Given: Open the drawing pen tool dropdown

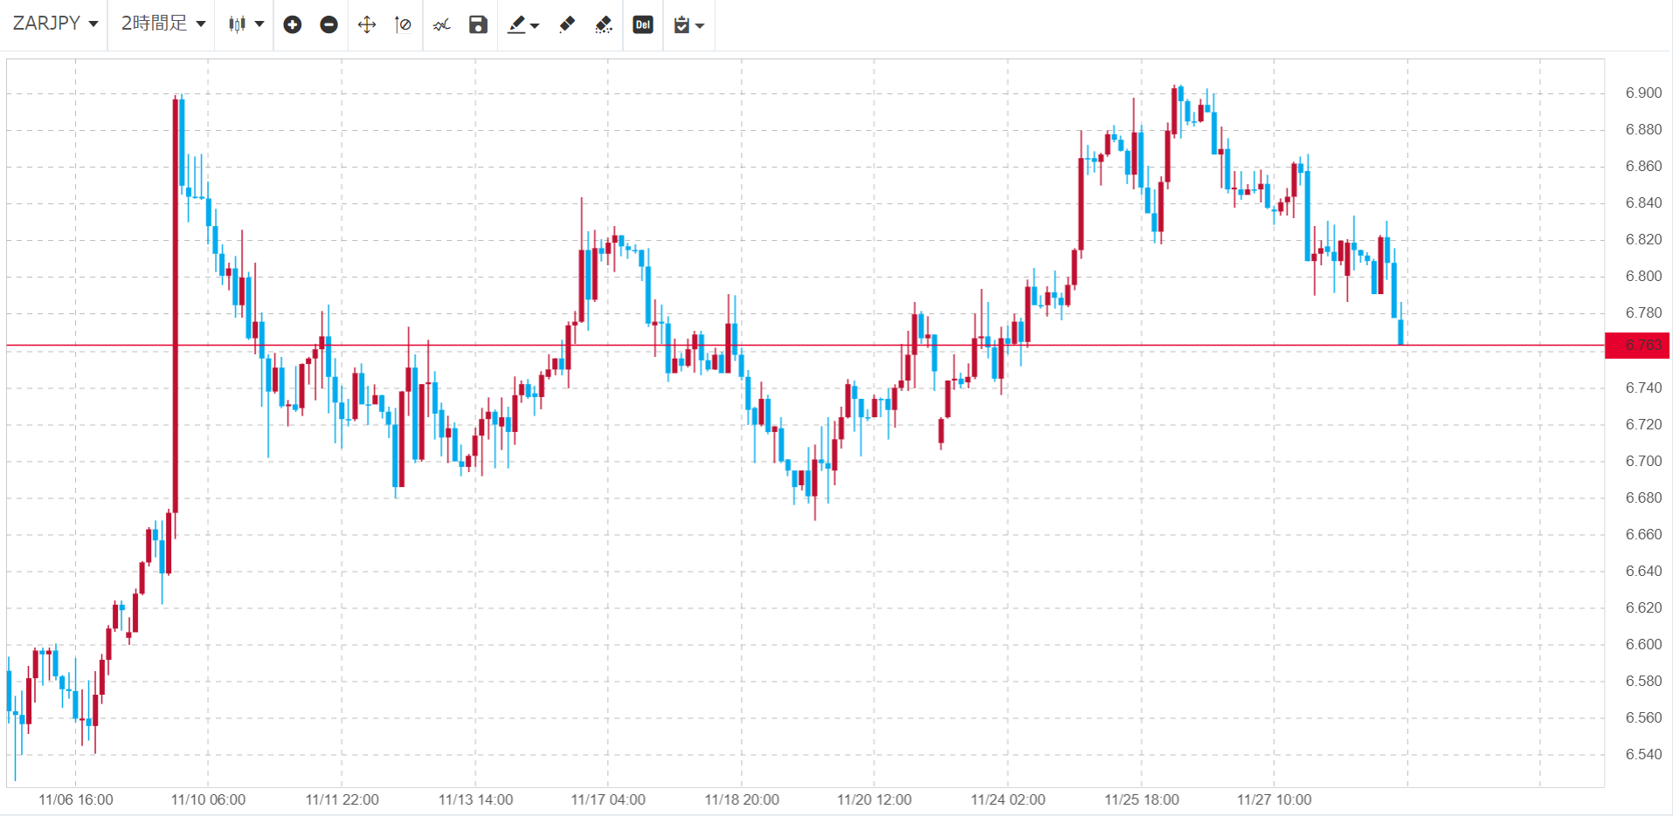Looking at the screenshot, I should pos(523,24).
